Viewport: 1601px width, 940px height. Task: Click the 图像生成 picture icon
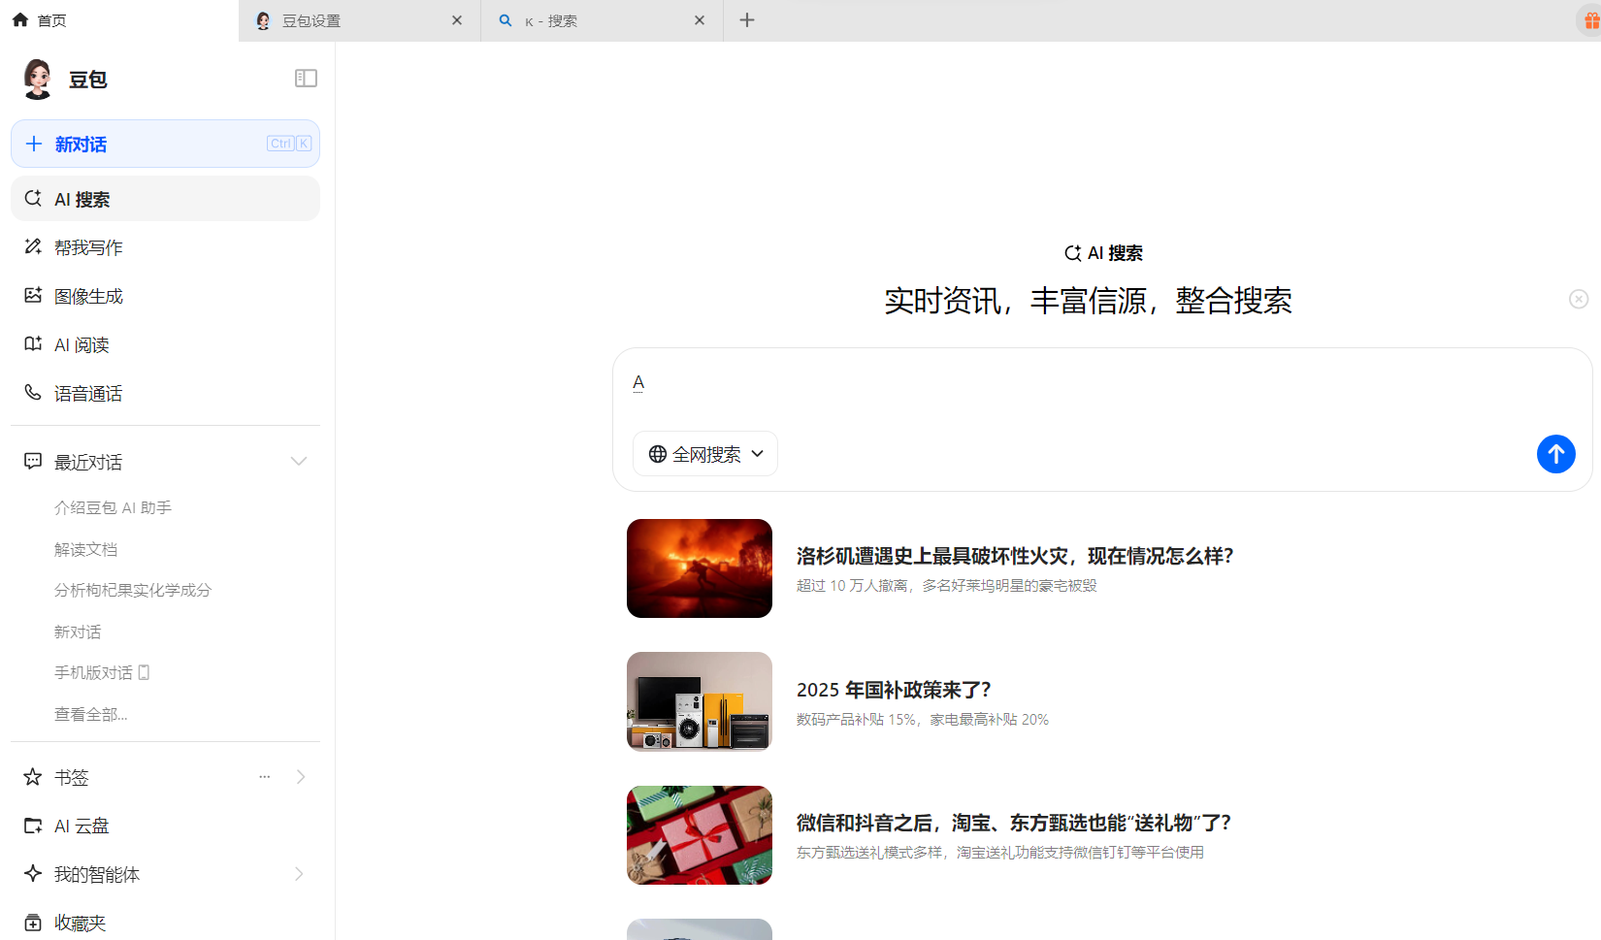pos(33,295)
